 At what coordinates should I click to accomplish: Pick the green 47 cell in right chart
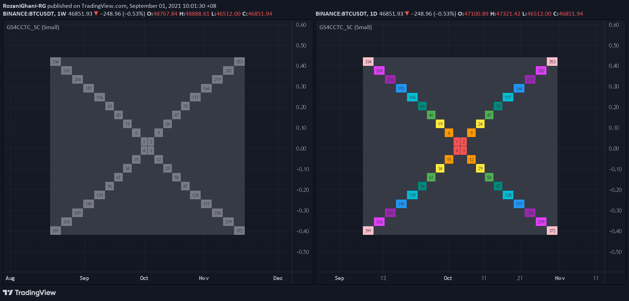[x=489, y=115]
